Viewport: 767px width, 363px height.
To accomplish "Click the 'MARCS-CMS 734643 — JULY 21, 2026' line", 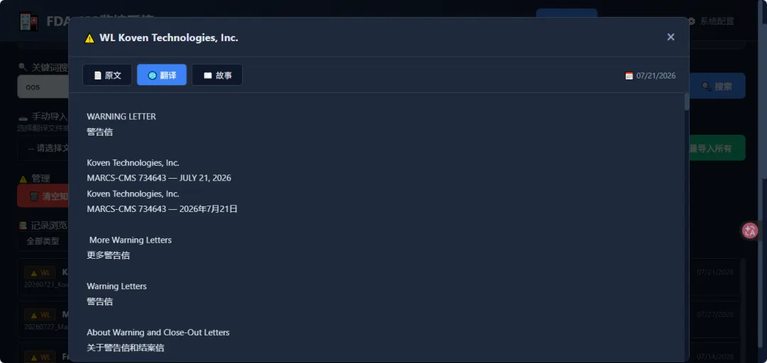I will tap(159, 178).
